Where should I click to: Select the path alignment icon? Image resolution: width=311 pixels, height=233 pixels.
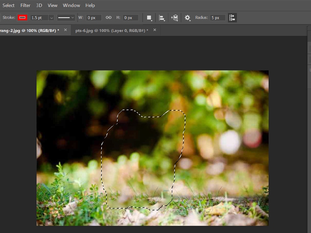(161, 17)
